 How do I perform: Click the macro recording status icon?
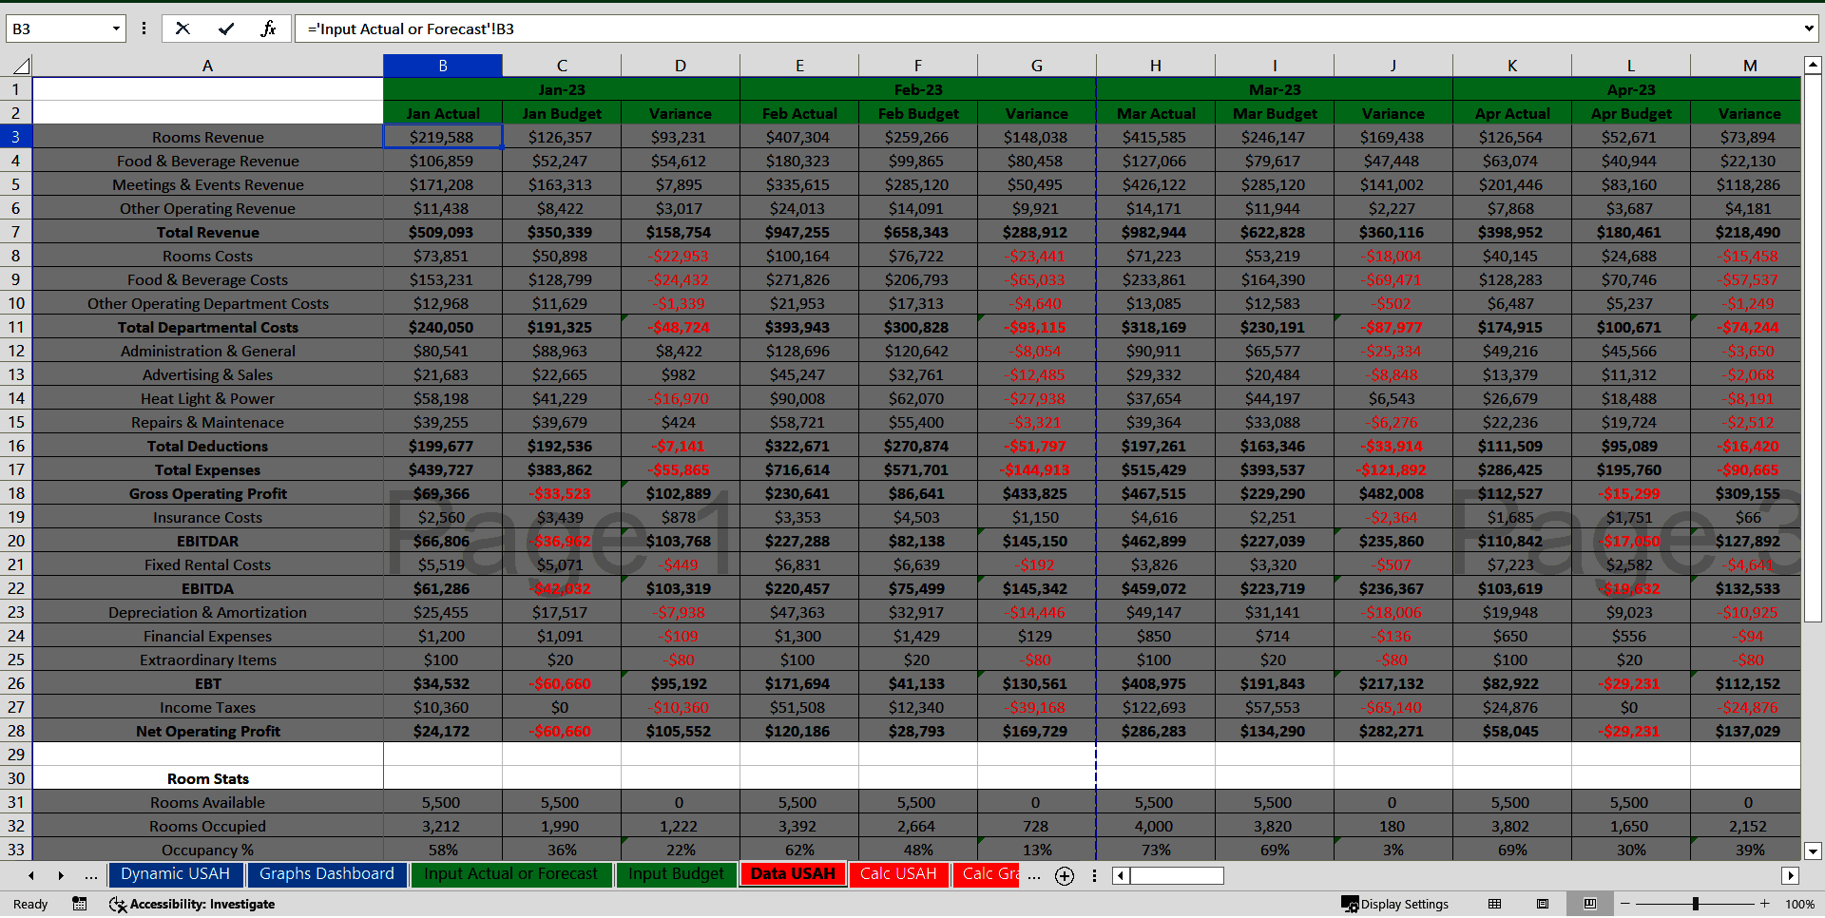[x=80, y=904]
